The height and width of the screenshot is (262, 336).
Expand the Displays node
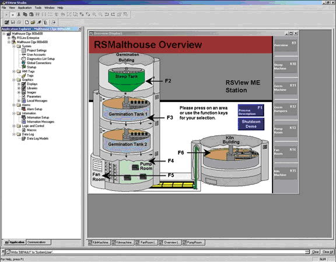click(19, 84)
